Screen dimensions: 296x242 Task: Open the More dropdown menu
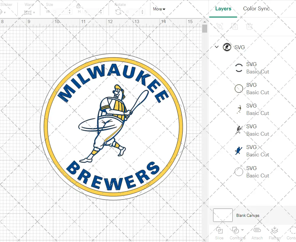159,9
